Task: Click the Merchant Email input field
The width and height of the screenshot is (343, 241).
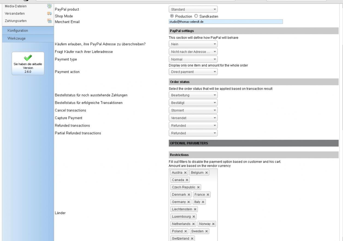Action: coord(225,22)
